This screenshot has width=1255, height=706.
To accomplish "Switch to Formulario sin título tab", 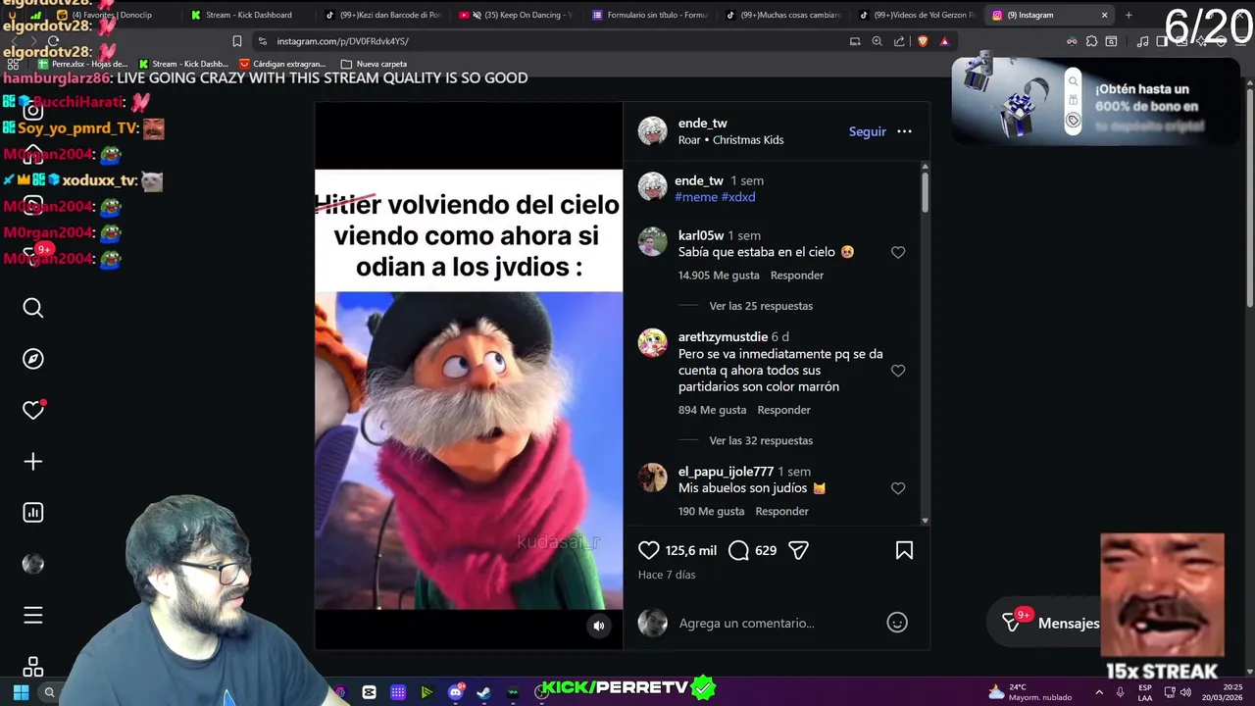I will click(x=651, y=15).
